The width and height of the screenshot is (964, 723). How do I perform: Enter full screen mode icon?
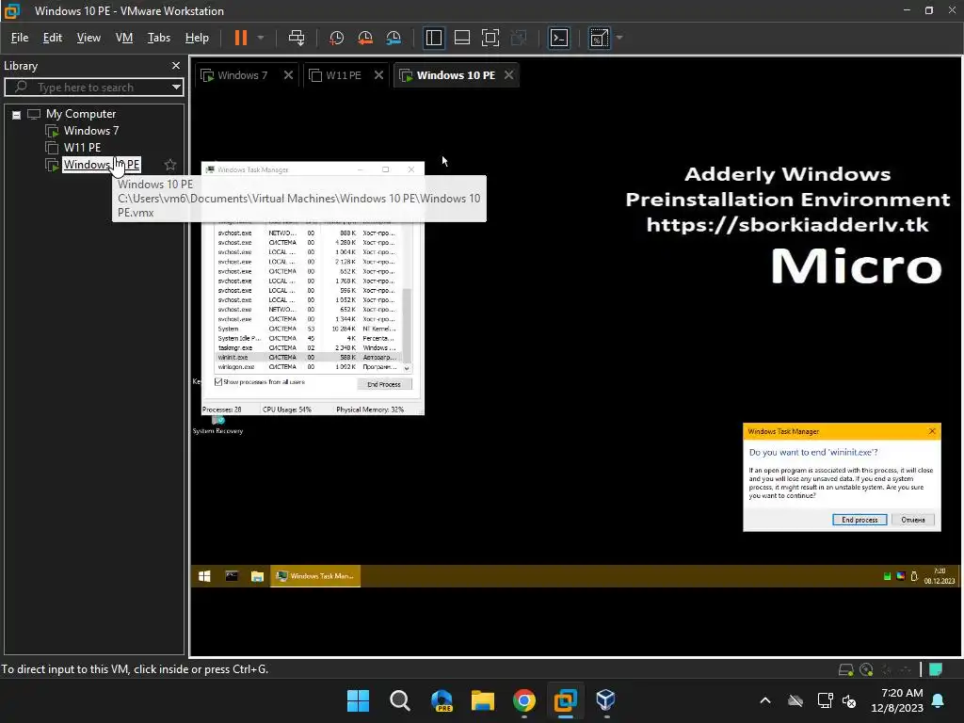[490, 38]
